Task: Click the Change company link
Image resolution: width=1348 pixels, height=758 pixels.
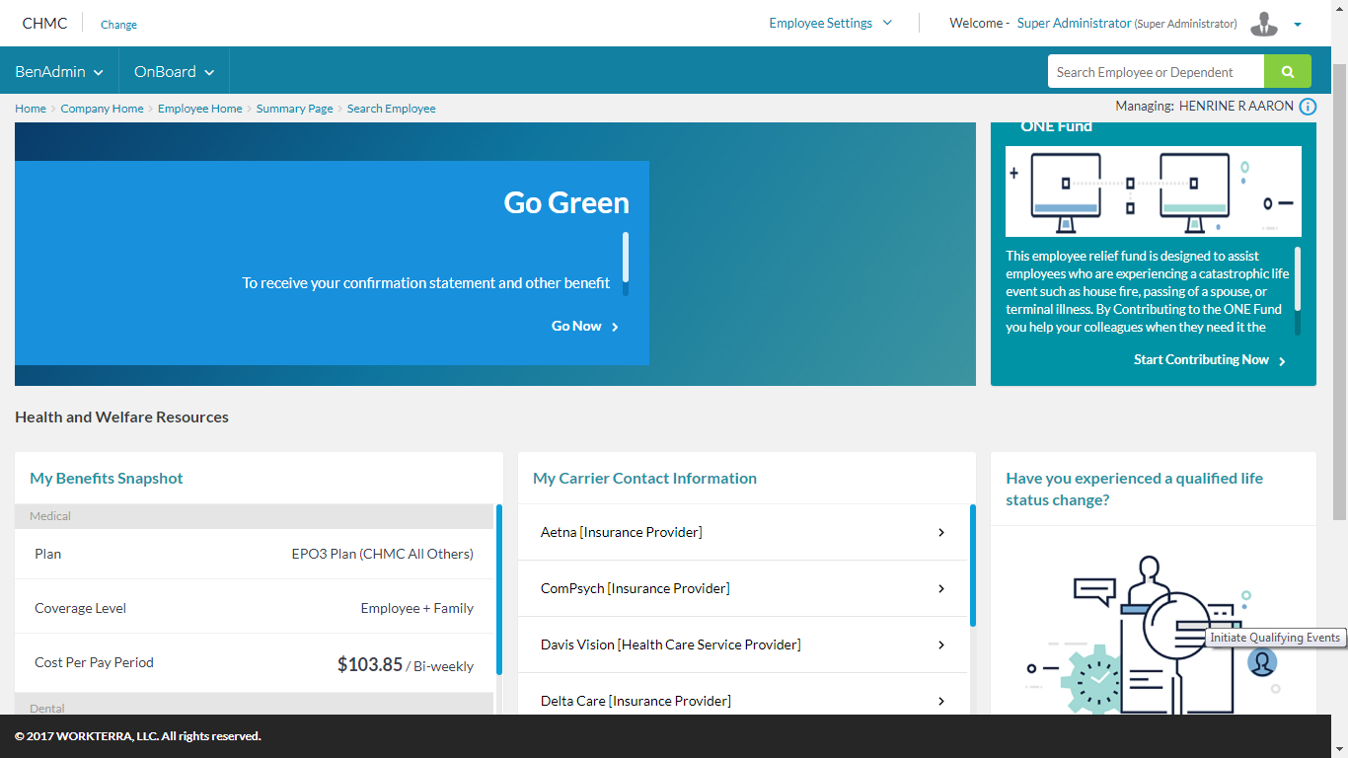Action: tap(118, 25)
